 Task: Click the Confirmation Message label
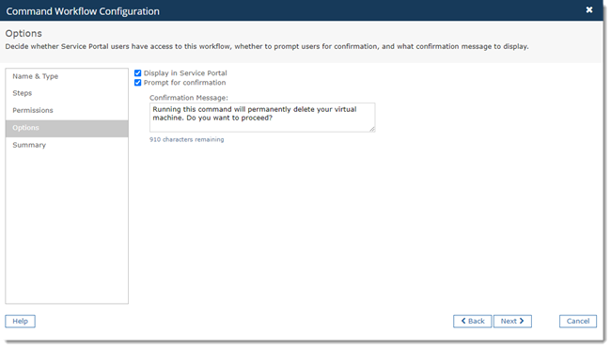point(189,98)
